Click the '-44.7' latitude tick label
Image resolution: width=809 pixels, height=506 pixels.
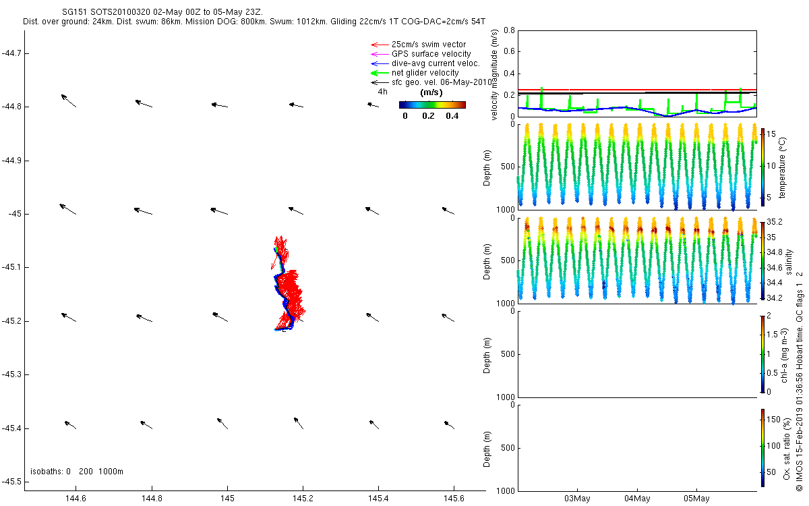tap(11, 53)
